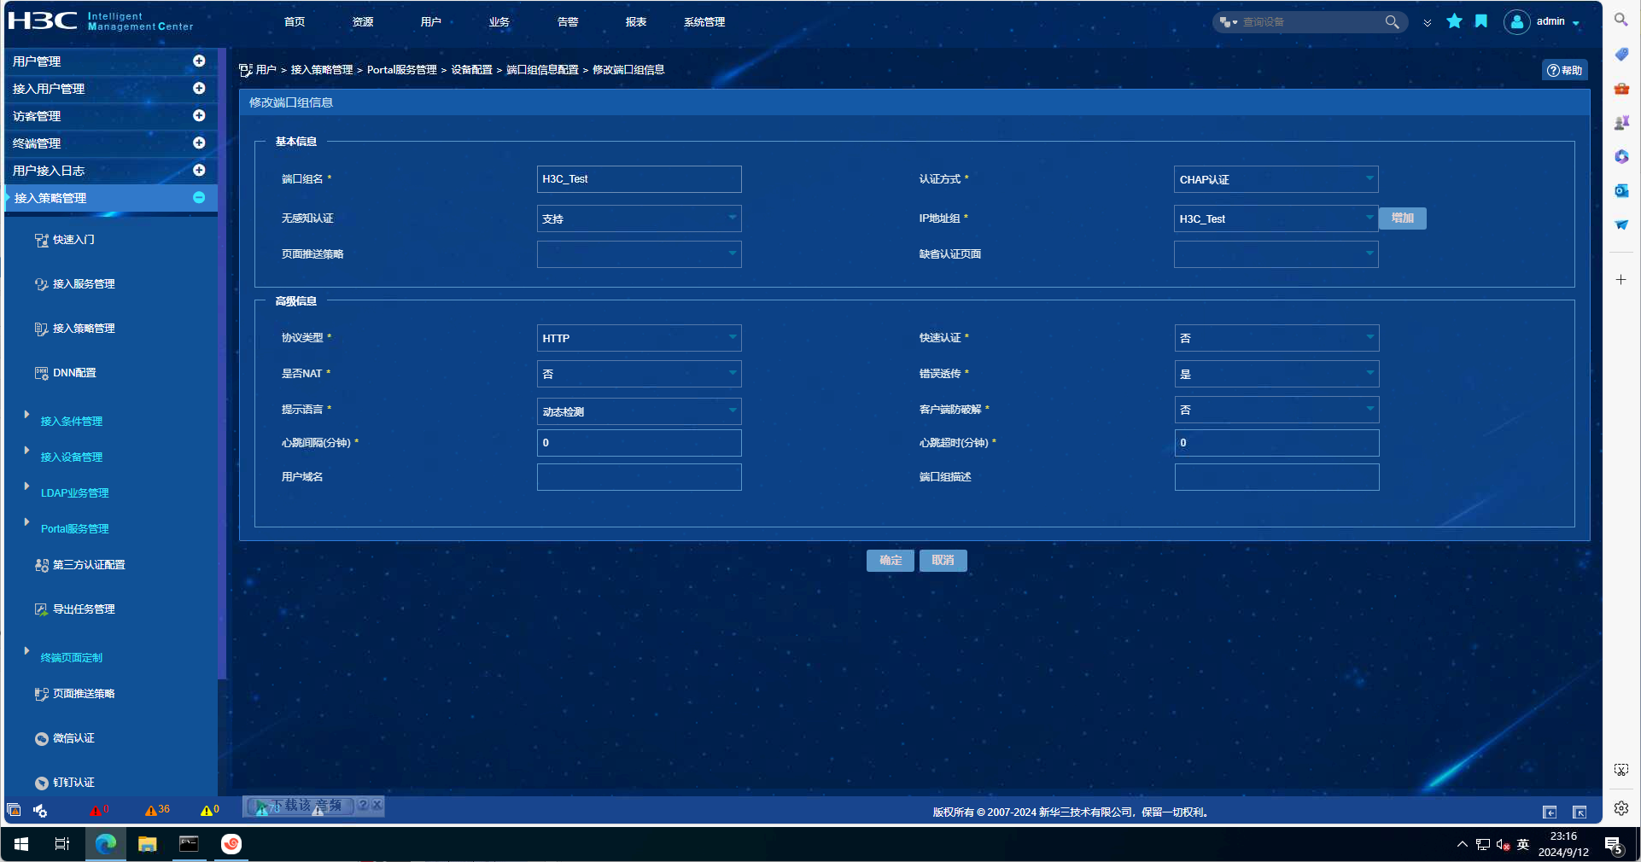Open the browser sidebar search icon
The height and width of the screenshot is (862, 1641).
[1621, 20]
